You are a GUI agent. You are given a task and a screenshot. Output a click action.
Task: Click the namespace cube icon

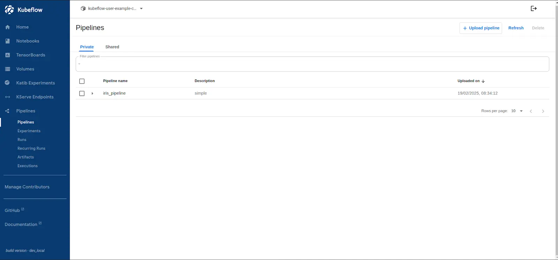pos(83,8)
